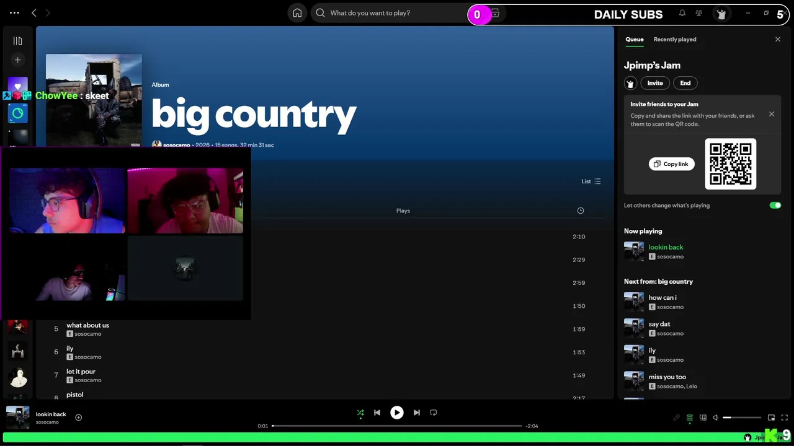This screenshot has height=446, width=794.
Task: Play say dat from the queue
Action: [659, 324]
